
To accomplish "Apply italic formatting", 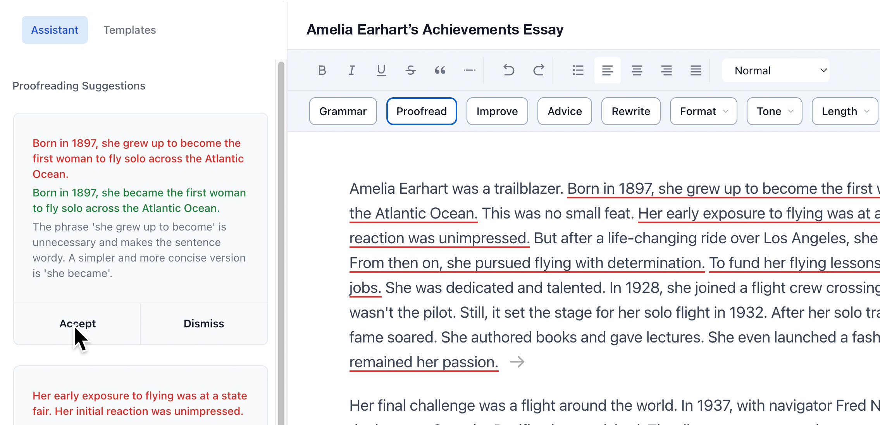I will coord(351,71).
